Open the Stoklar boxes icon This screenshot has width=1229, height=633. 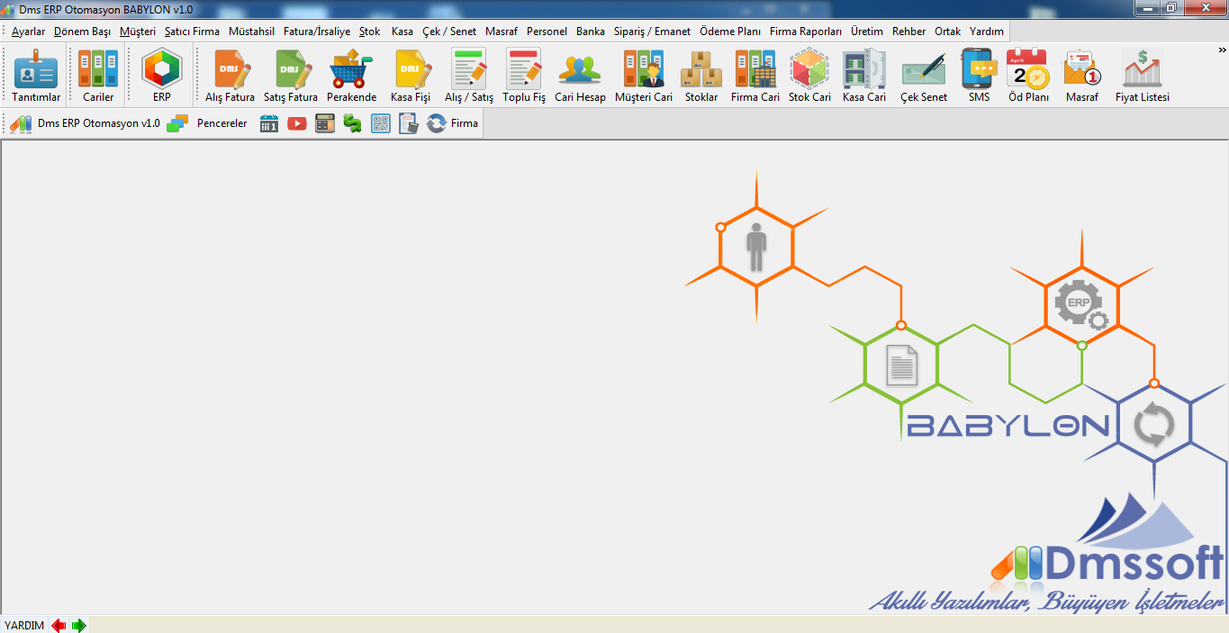click(701, 76)
